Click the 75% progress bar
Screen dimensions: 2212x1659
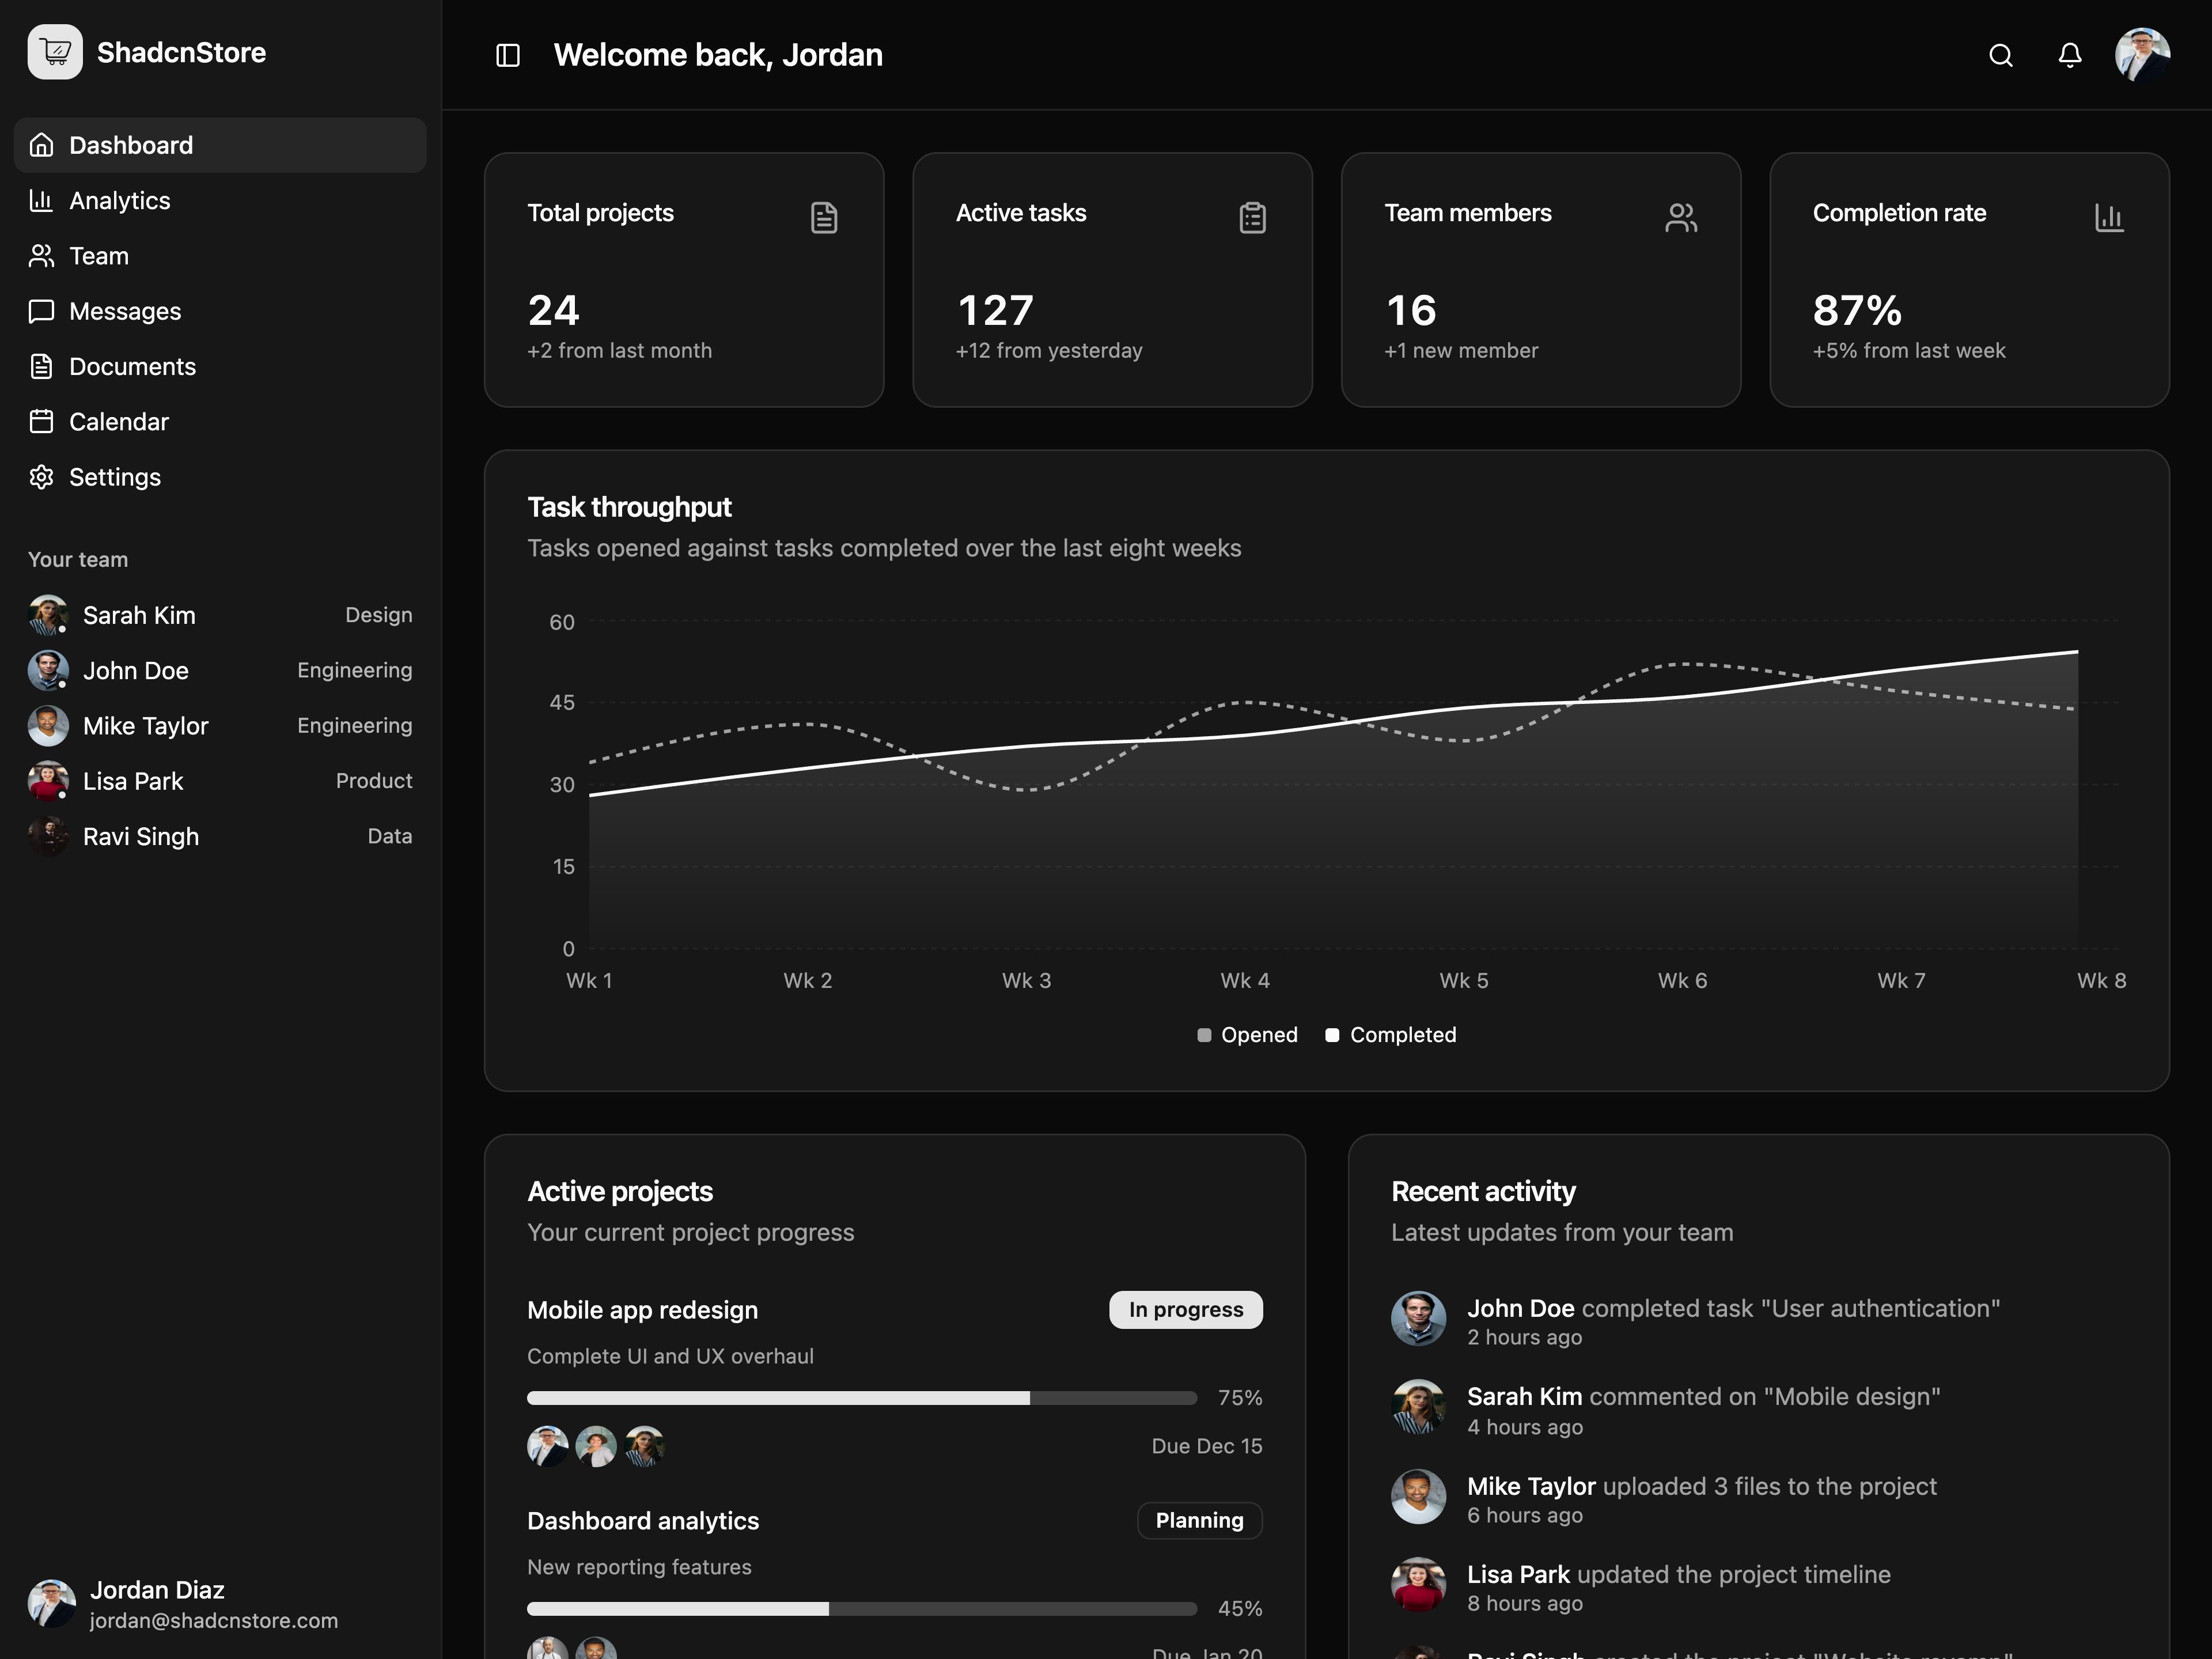[x=862, y=1398]
